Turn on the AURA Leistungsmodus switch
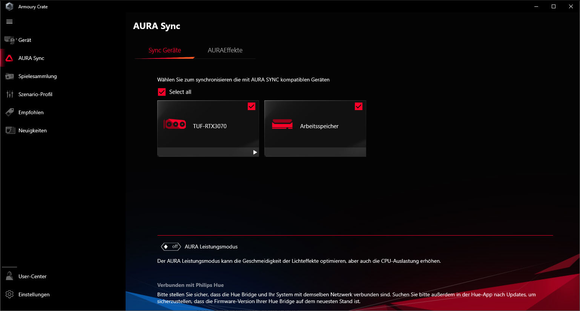Viewport: 580px width, 311px height. tap(171, 247)
